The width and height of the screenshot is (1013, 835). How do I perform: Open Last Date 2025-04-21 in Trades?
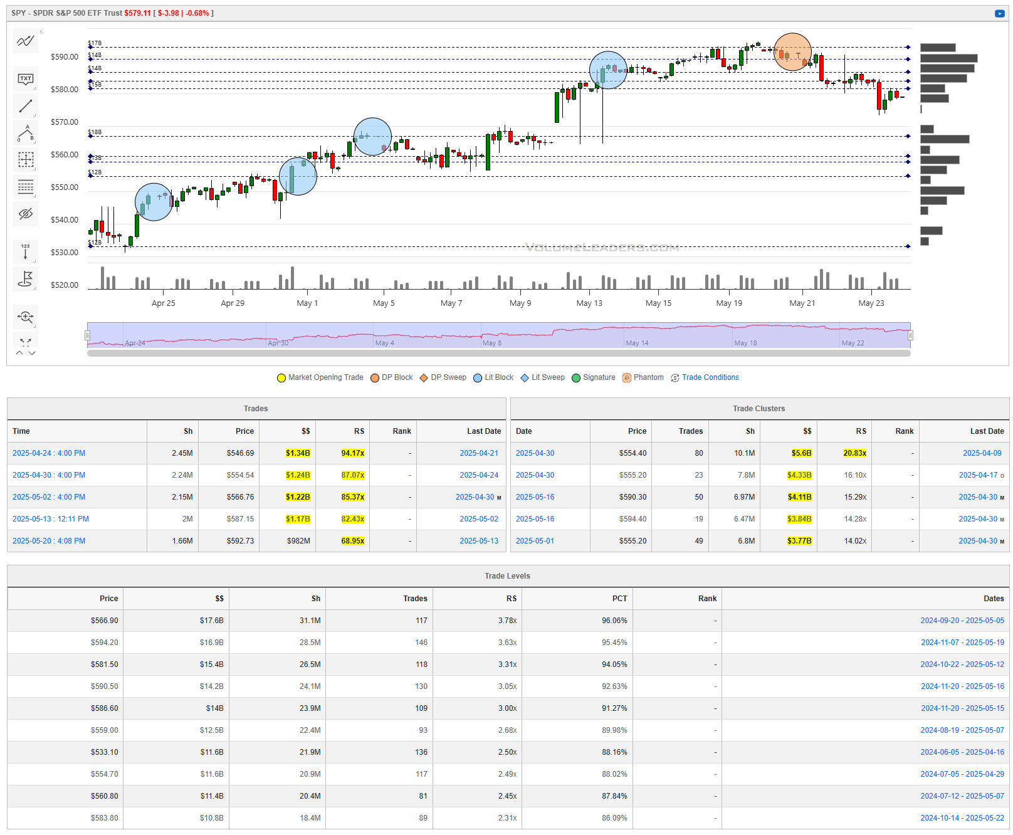pyautogui.click(x=479, y=453)
